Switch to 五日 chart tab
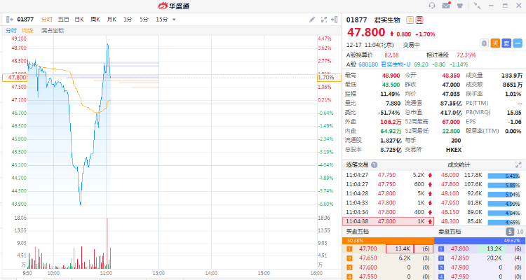 click(x=63, y=20)
